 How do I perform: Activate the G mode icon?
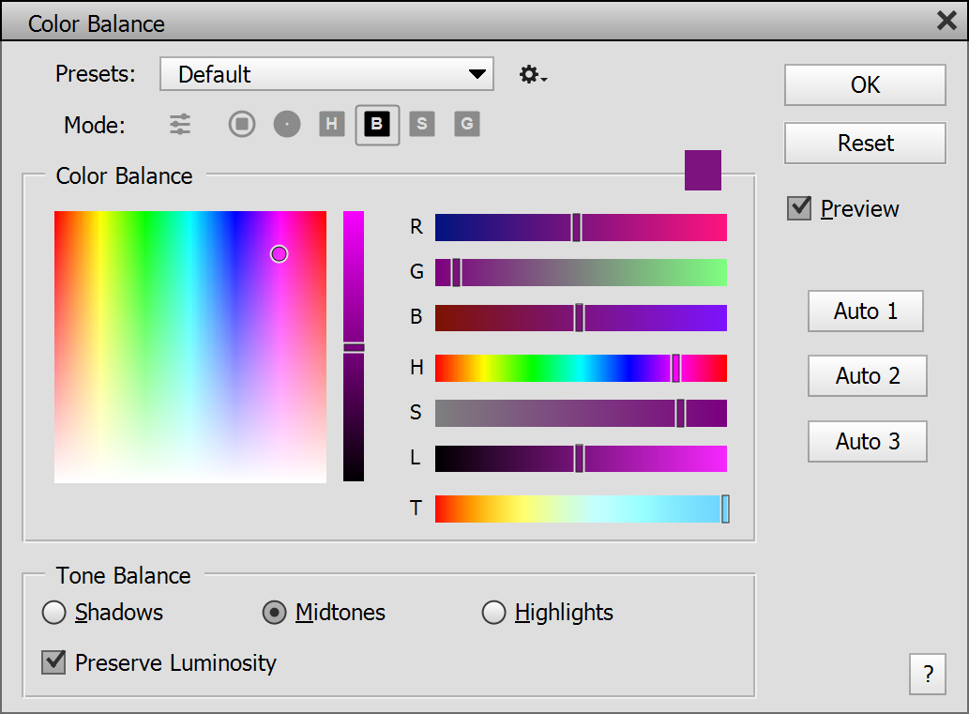point(467,124)
